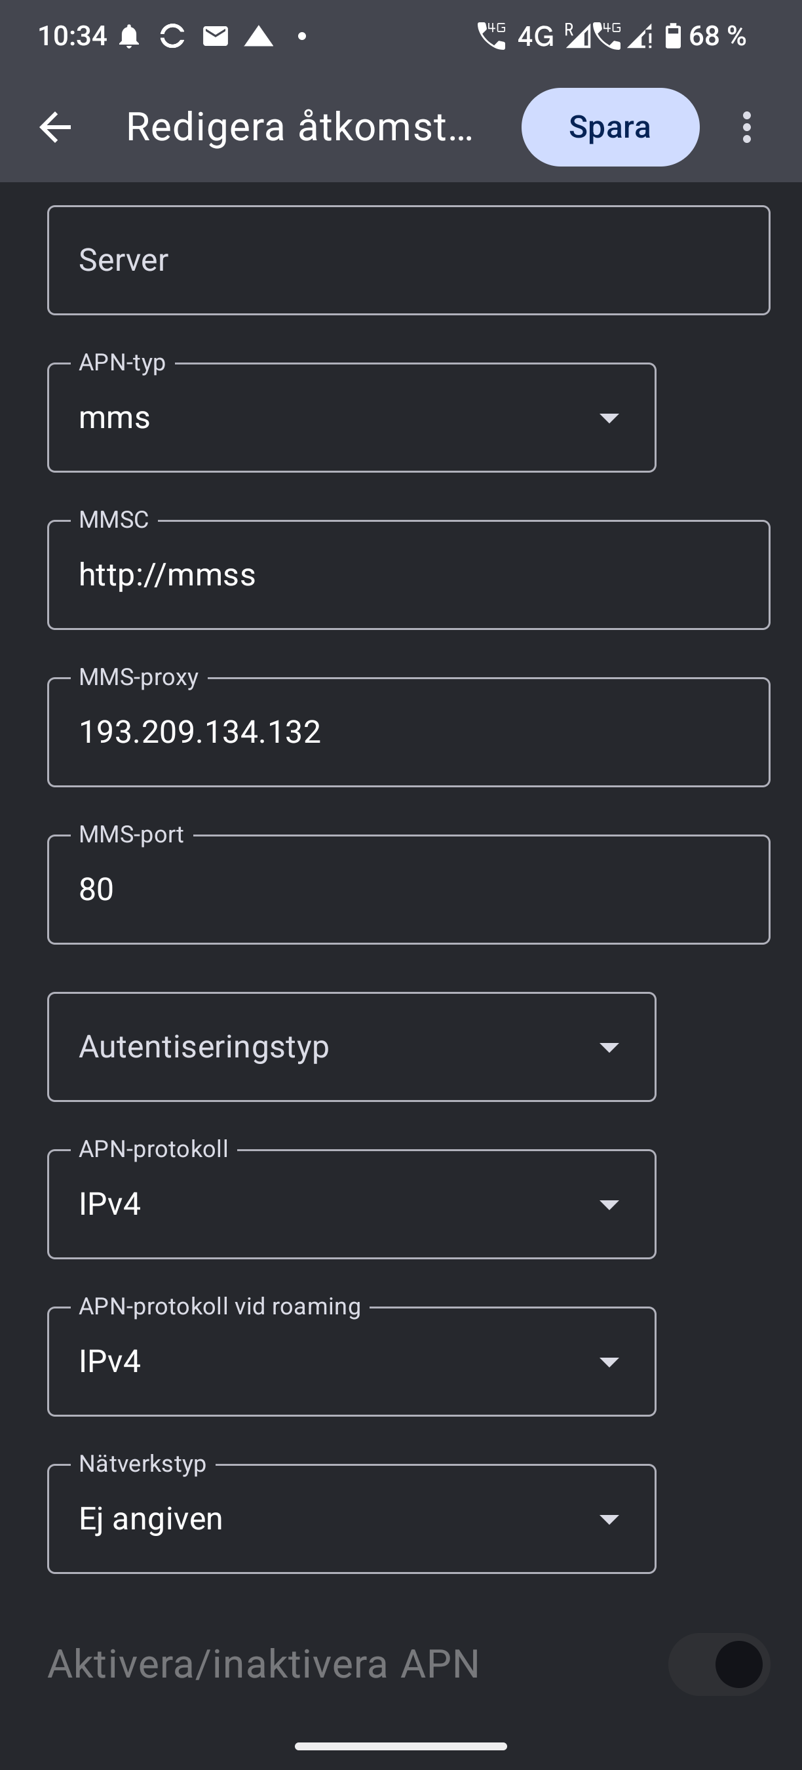Open the Nätverkstyp dropdown

tap(352, 1518)
